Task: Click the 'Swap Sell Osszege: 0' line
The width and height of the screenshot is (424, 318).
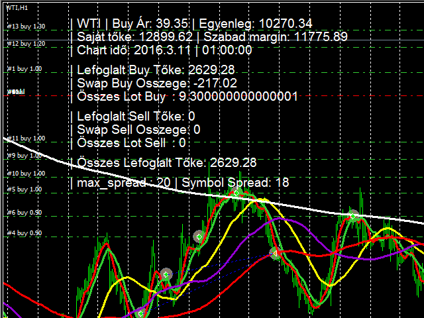Action: (x=138, y=130)
